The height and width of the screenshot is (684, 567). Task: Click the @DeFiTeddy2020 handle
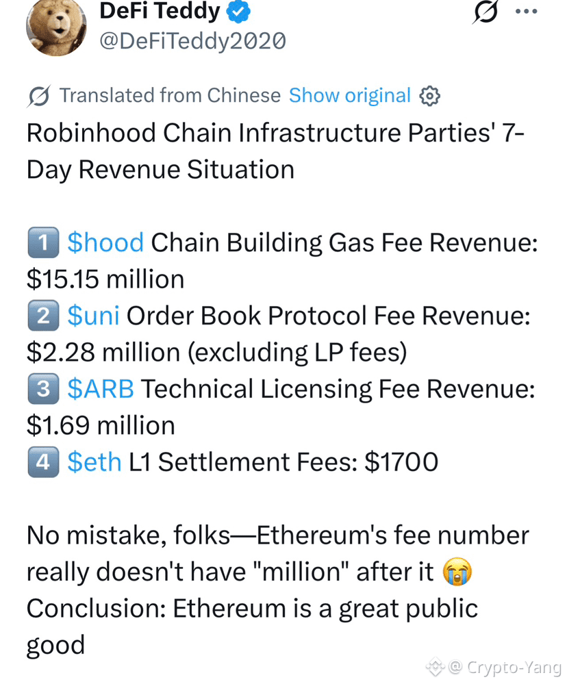[x=193, y=42]
